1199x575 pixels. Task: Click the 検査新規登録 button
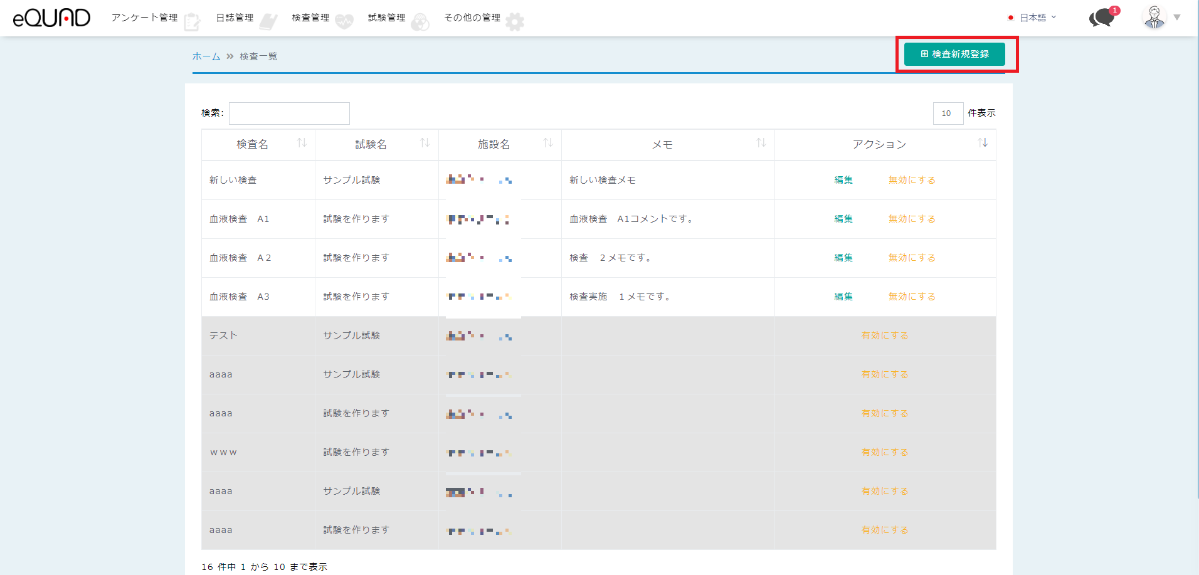pos(954,54)
